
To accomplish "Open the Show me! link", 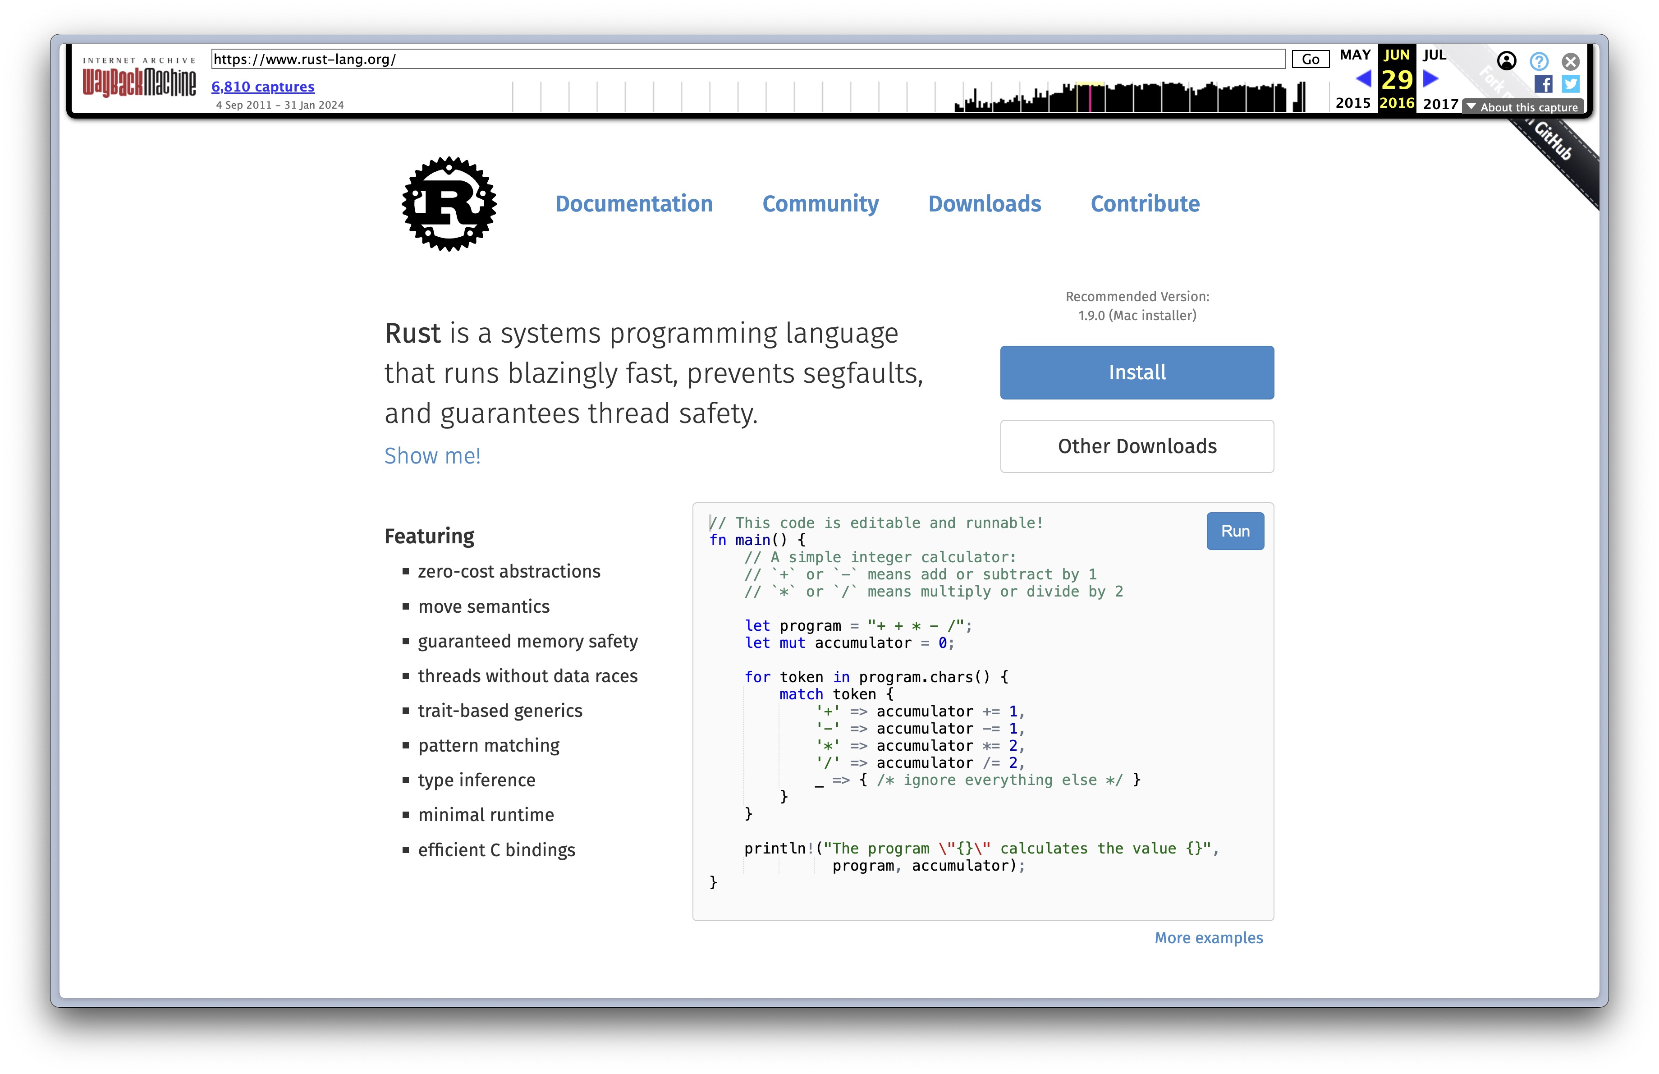I will click(432, 455).
